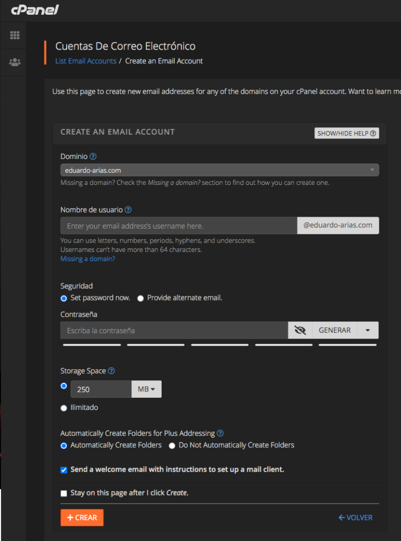Open the Dominio eduardo-arias.com dropdown
This screenshot has width=401, height=541.
click(219, 170)
